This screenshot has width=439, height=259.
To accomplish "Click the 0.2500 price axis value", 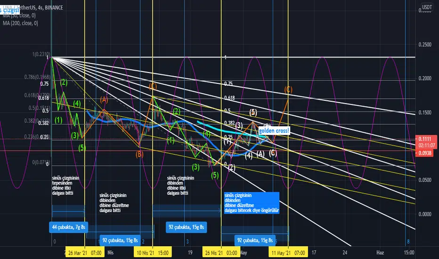I will point(425,45).
